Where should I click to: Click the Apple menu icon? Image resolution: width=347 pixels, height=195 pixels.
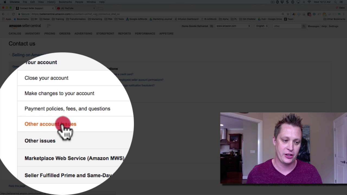(5, 2)
